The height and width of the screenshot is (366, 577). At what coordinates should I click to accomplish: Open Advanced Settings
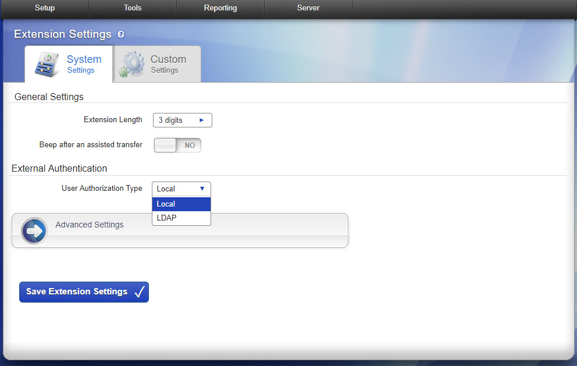point(89,225)
